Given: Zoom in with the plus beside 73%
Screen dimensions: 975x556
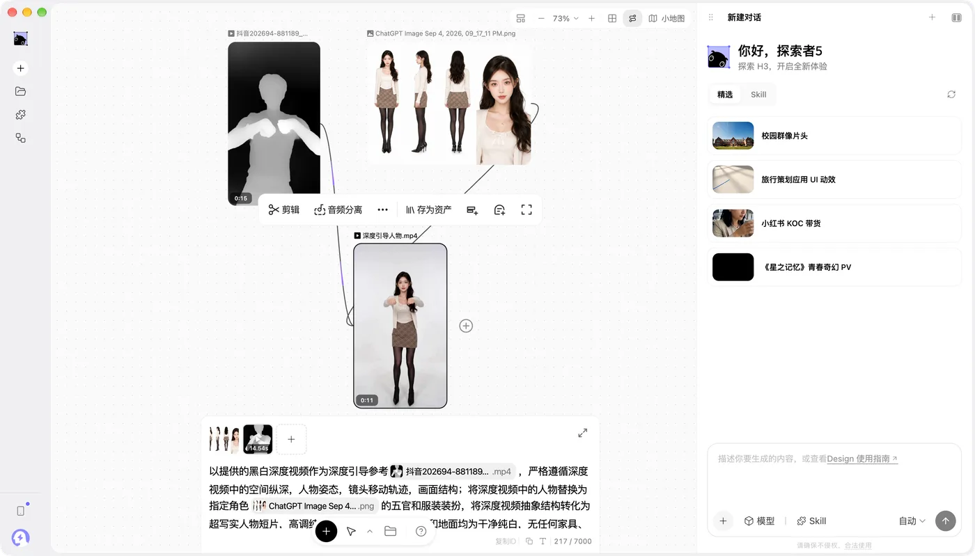Looking at the screenshot, I should click(591, 19).
